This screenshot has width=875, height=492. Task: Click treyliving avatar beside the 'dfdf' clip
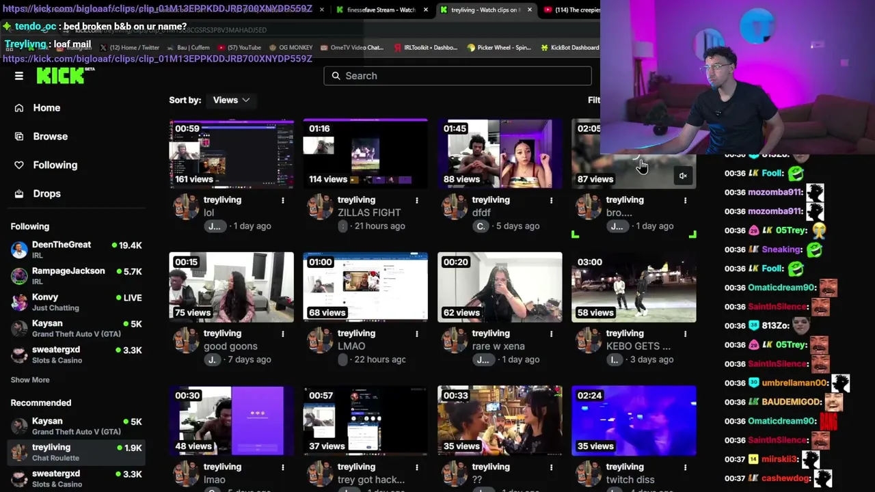pos(454,206)
